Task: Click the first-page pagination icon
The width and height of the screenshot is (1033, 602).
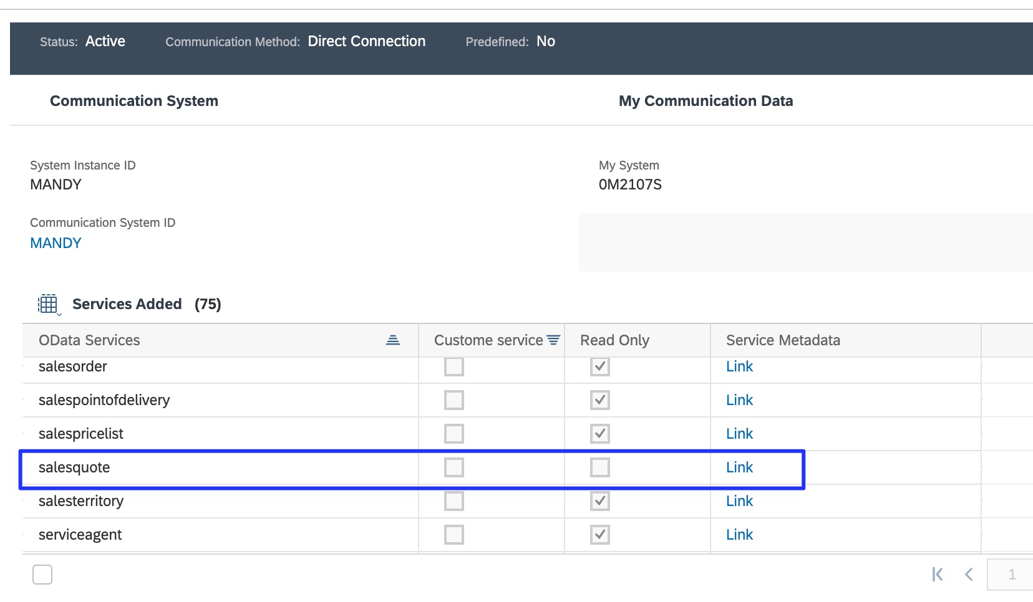Action: click(x=936, y=574)
